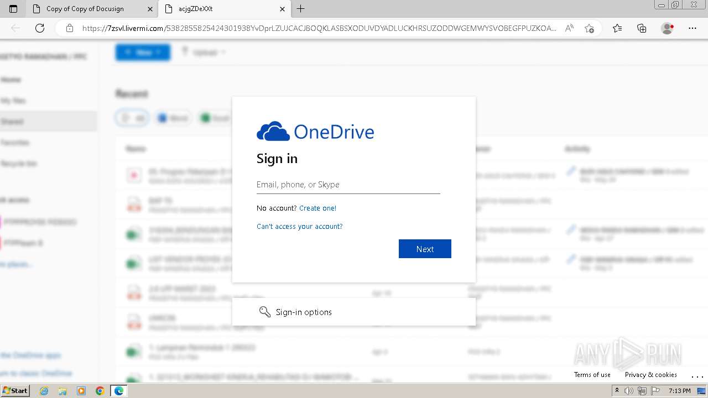The width and height of the screenshot is (708, 398).
Task: Select Microsoft Edge taskbar icon
Action: [119, 391]
